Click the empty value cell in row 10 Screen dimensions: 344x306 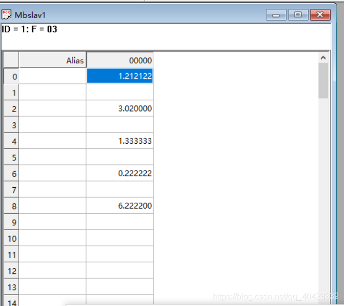click(120, 238)
